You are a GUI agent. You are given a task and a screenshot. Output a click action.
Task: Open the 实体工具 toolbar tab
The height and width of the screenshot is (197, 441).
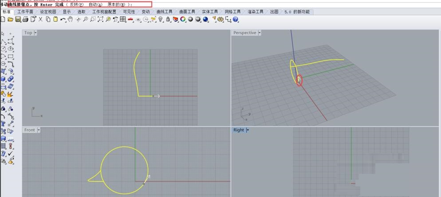(x=209, y=12)
